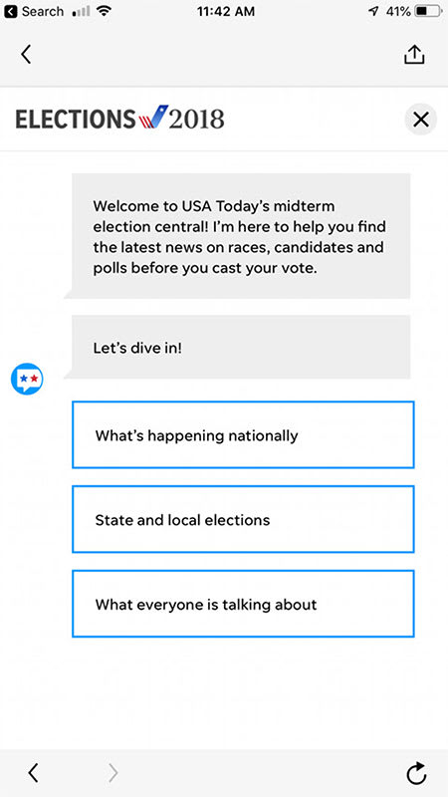The height and width of the screenshot is (797, 448).
Task: Tap the checkmark flag in logo
Action: pyautogui.click(x=153, y=118)
